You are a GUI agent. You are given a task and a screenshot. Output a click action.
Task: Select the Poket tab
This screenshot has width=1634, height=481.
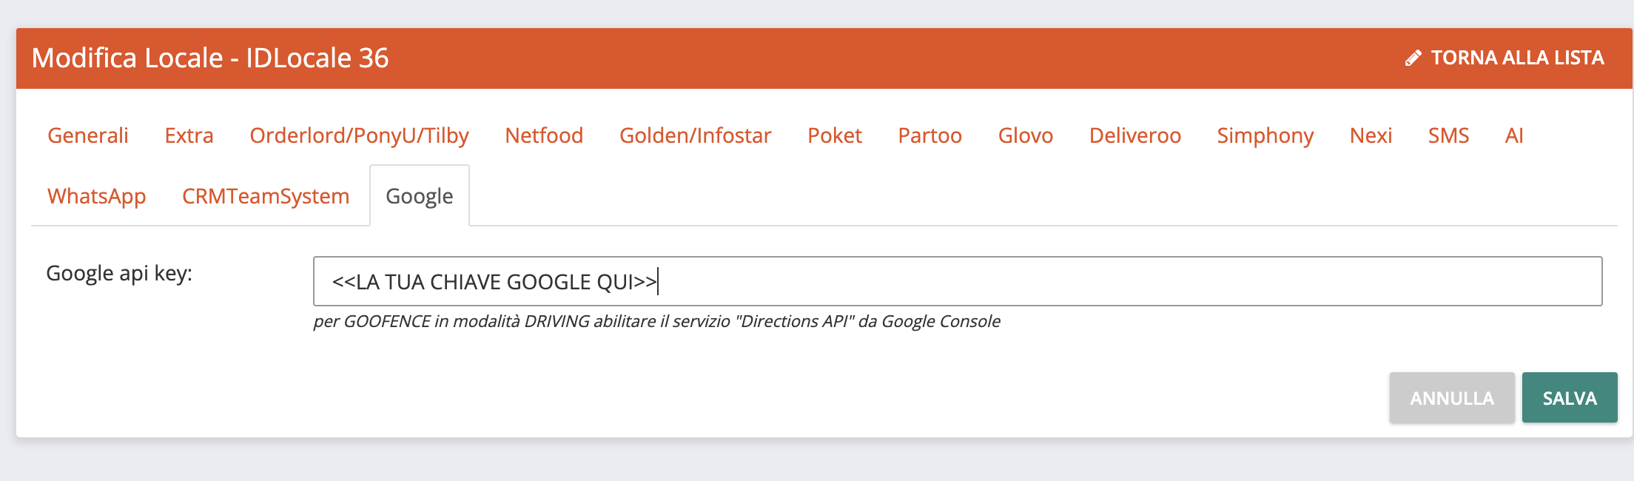(834, 135)
